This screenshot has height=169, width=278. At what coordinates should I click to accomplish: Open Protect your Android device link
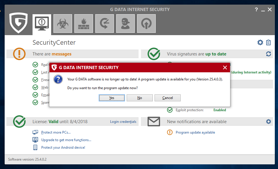tap(63, 148)
